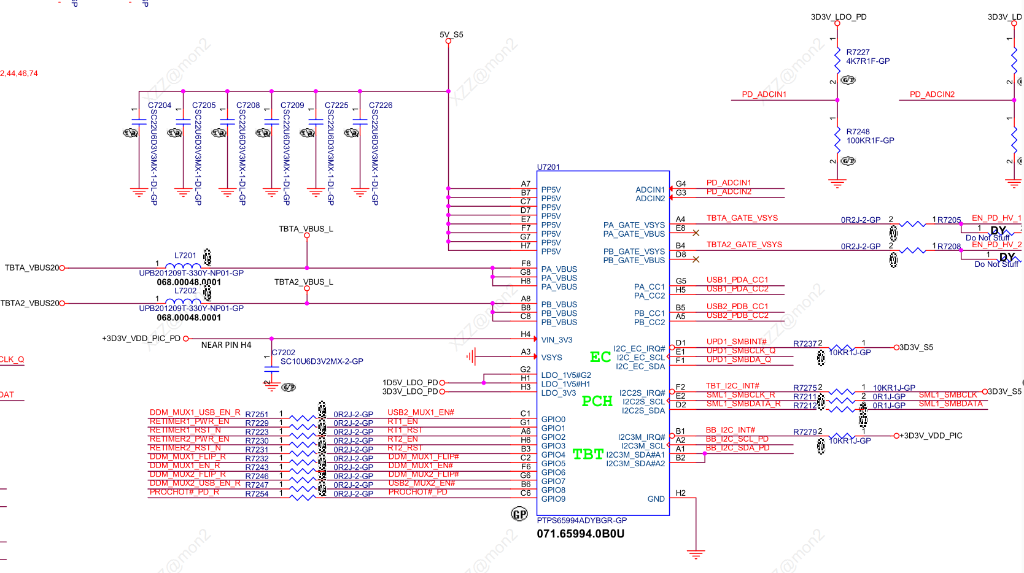Click the no-connect X at pin E8

coord(696,233)
